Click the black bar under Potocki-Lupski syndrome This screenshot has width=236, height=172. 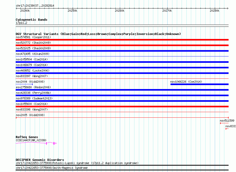click(122, 165)
